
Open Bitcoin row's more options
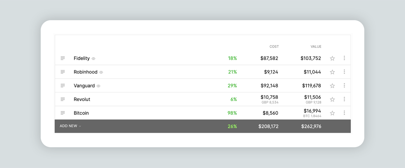pos(344,113)
